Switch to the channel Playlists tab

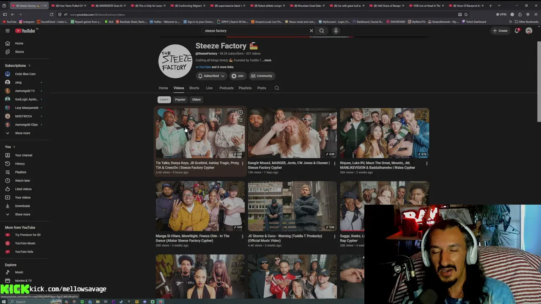tap(245, 88)
